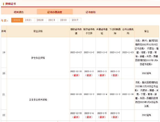Select the 证书办理进度 tab
This screenshot has width=160, height=122.
55,12
